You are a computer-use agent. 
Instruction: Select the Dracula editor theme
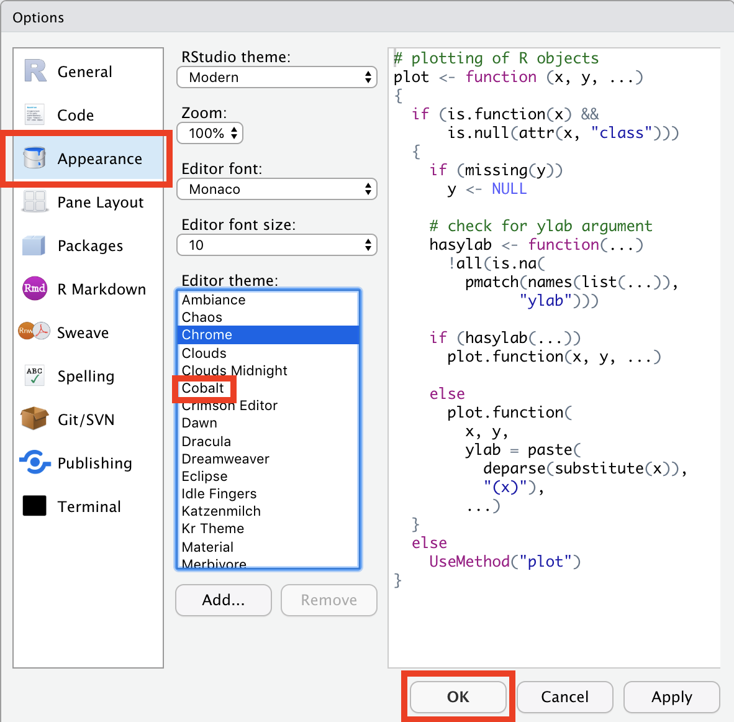tap(206, 441)
